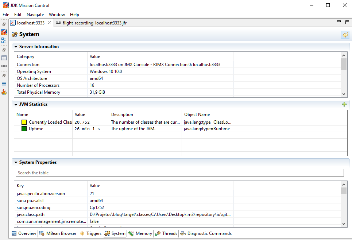Close the localhost:3333 tab with its X
This screenshot has width=352, height=240.
click(49, 23)
